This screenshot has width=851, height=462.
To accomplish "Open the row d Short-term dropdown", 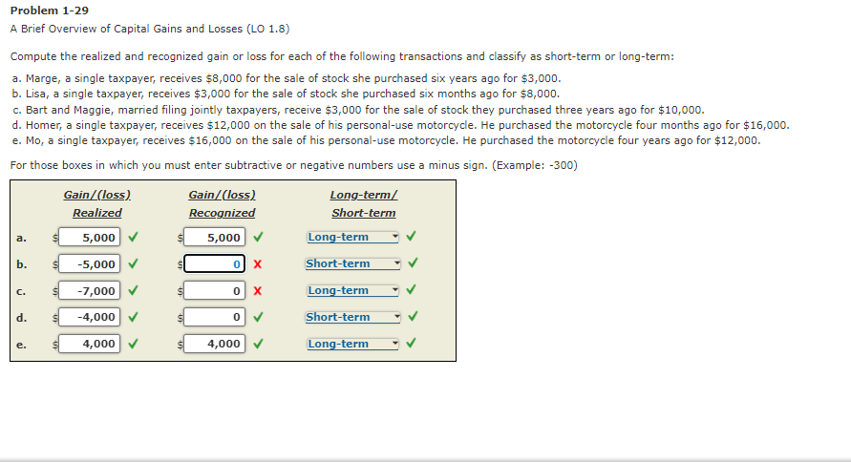I will click(352, 317).
